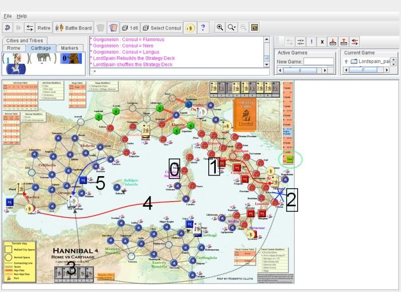Roll the 1d6 dice button
The height and width of the screenshot is (292, 401).
[x=130, y=28]
